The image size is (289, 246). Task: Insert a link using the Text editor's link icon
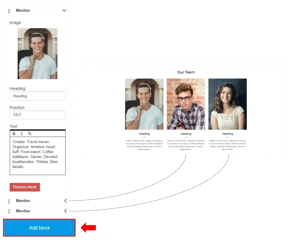tap(30, 134)
